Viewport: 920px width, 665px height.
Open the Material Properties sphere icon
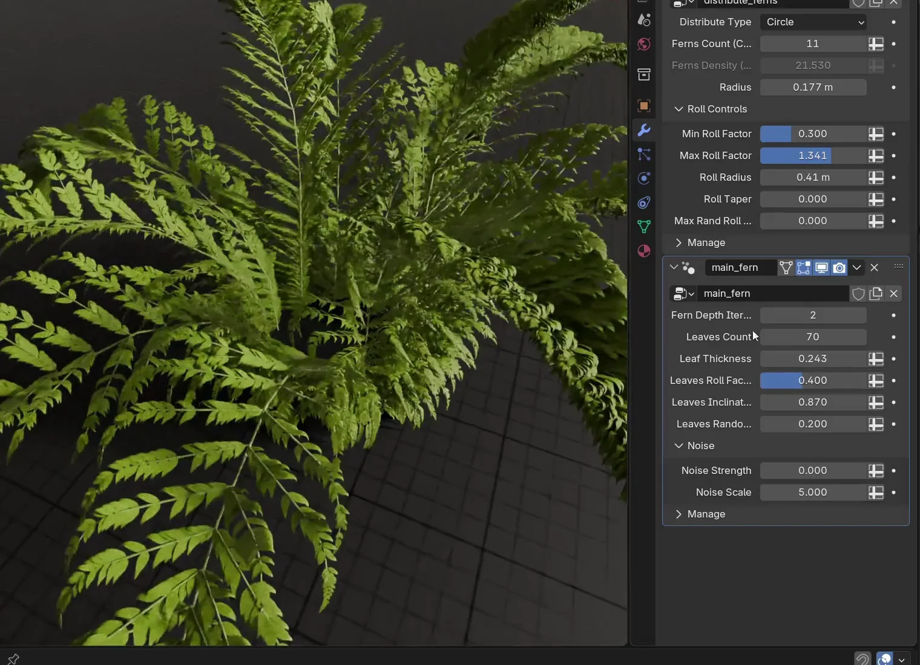[x=644, y=251]
